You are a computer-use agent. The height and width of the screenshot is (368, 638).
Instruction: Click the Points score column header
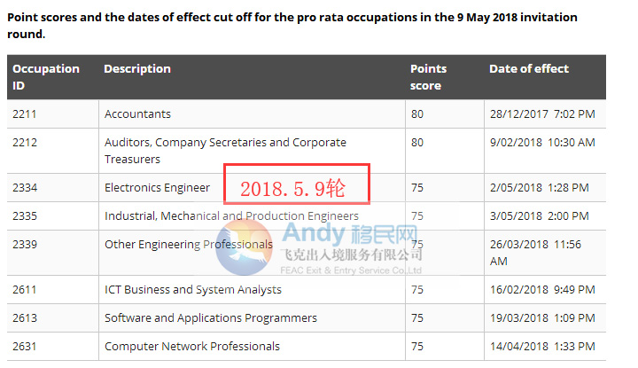pyautogui.click(x=429, y=77)
